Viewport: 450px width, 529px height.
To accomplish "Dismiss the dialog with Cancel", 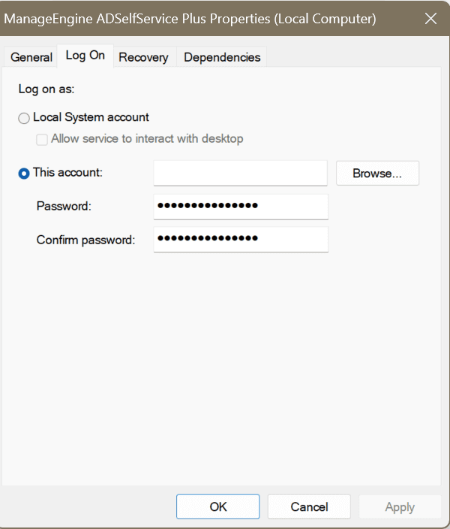I will click(x=309, y=506).
